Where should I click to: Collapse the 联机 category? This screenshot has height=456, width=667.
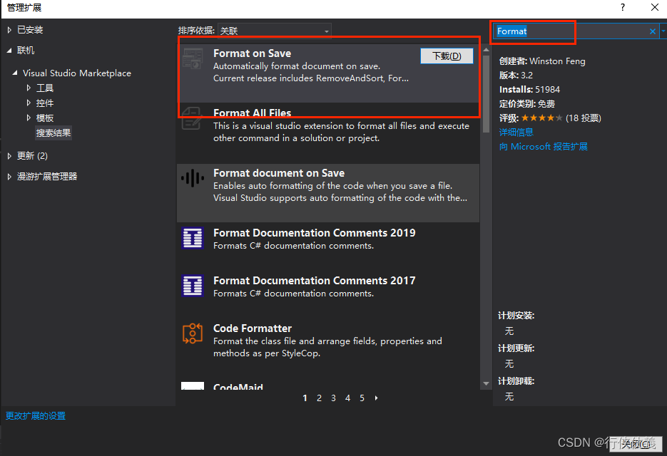9,50
